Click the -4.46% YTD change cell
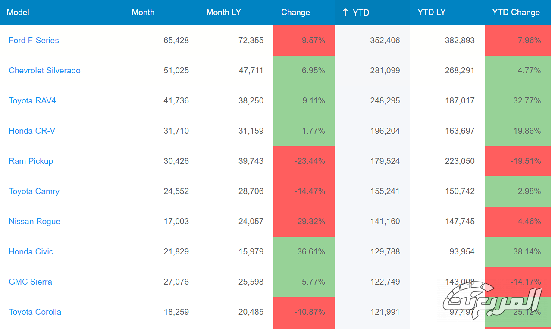The width and height of the screenshot is (555, 329). [x=518, y=222]
